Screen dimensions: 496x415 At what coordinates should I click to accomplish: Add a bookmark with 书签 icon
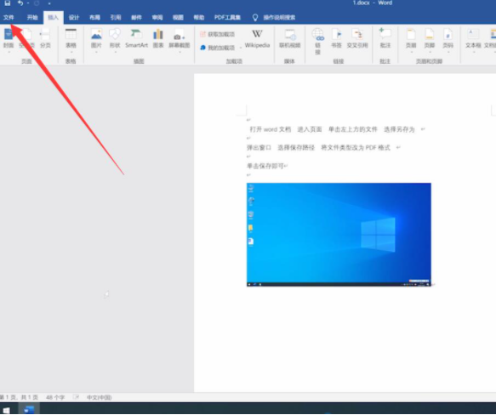point(336,38)
